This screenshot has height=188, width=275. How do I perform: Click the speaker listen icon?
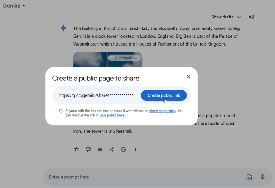[251, 17]
